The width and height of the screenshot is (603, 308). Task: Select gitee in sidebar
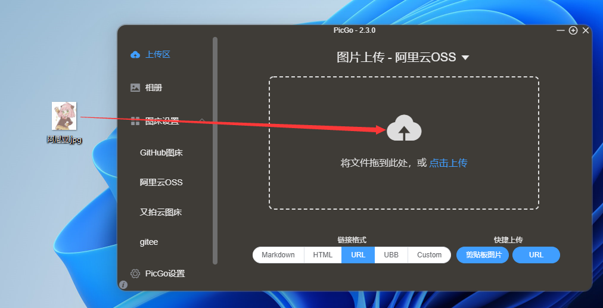pos(149,242)
